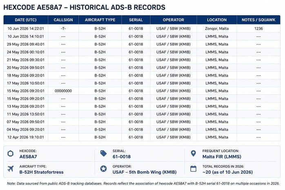
Task: Click the hexagon icon beside HEXCODE
Action: 11,154
